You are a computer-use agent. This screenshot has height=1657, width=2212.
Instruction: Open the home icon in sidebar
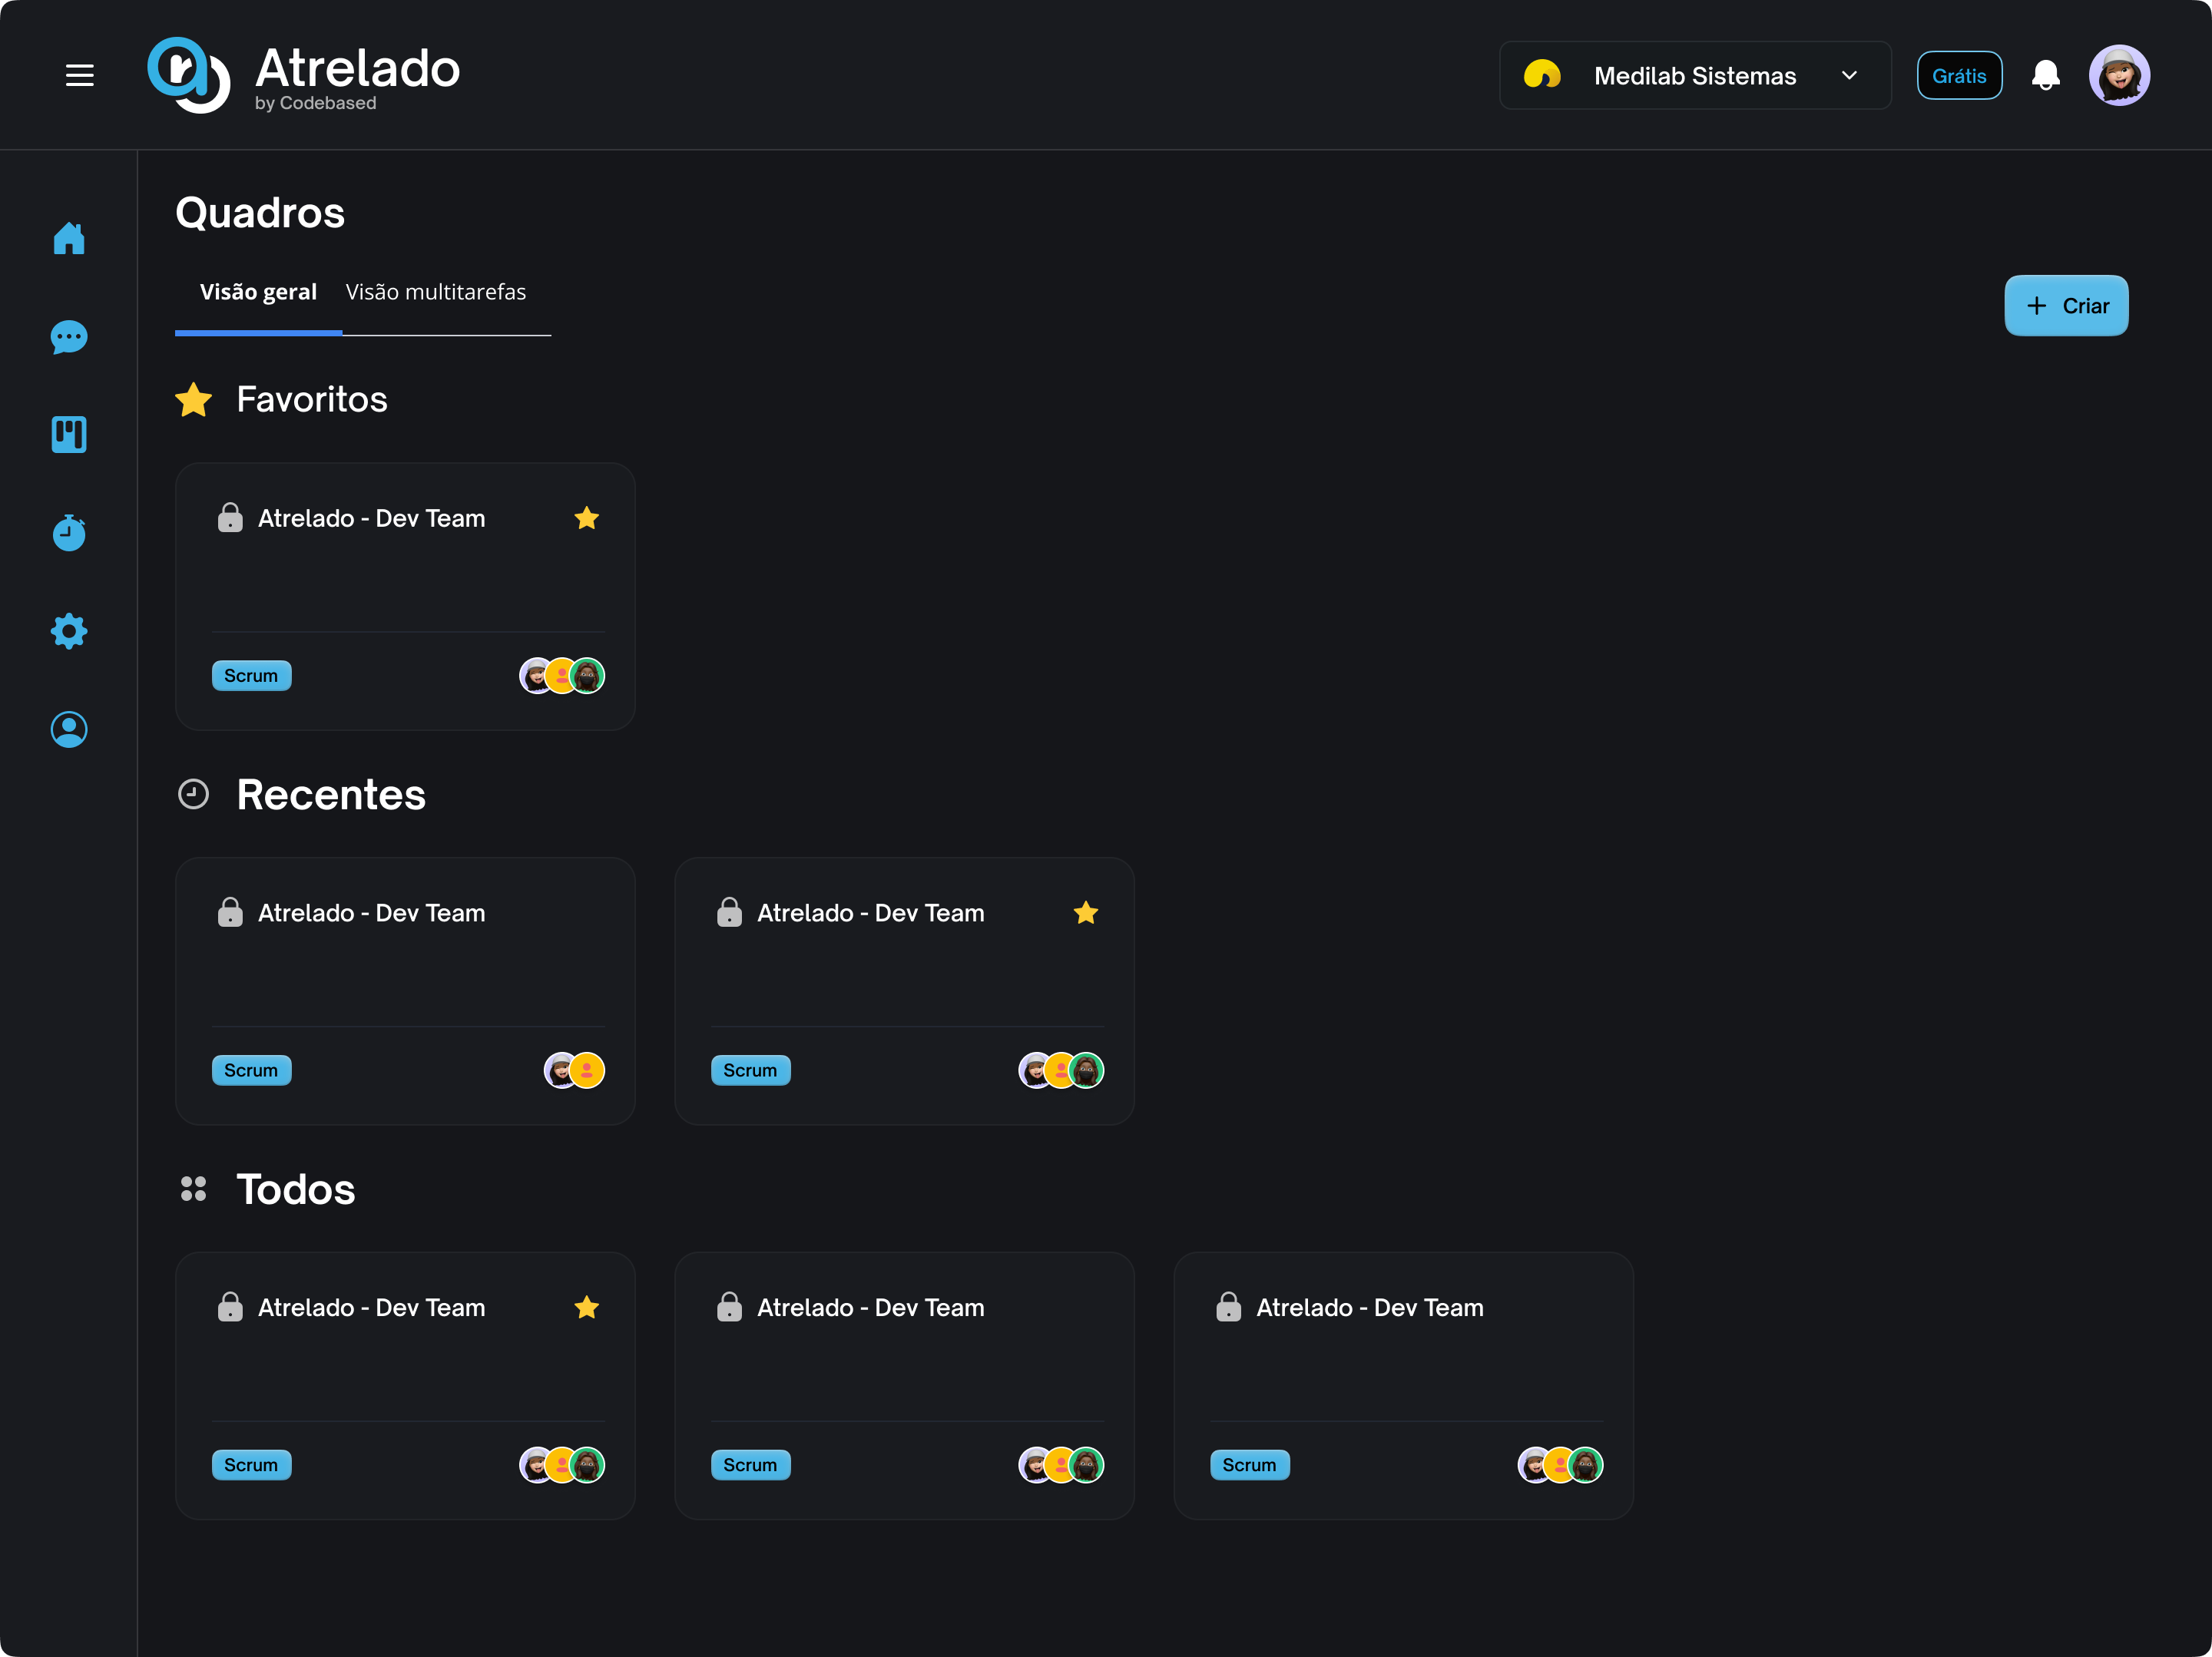[68, 239]
